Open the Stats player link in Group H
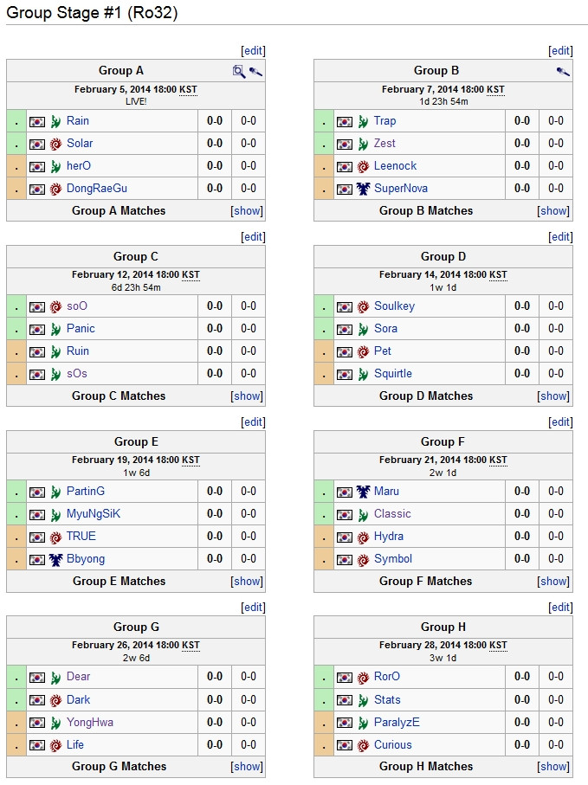Screen dimensions: 588x785 (387, 700)
